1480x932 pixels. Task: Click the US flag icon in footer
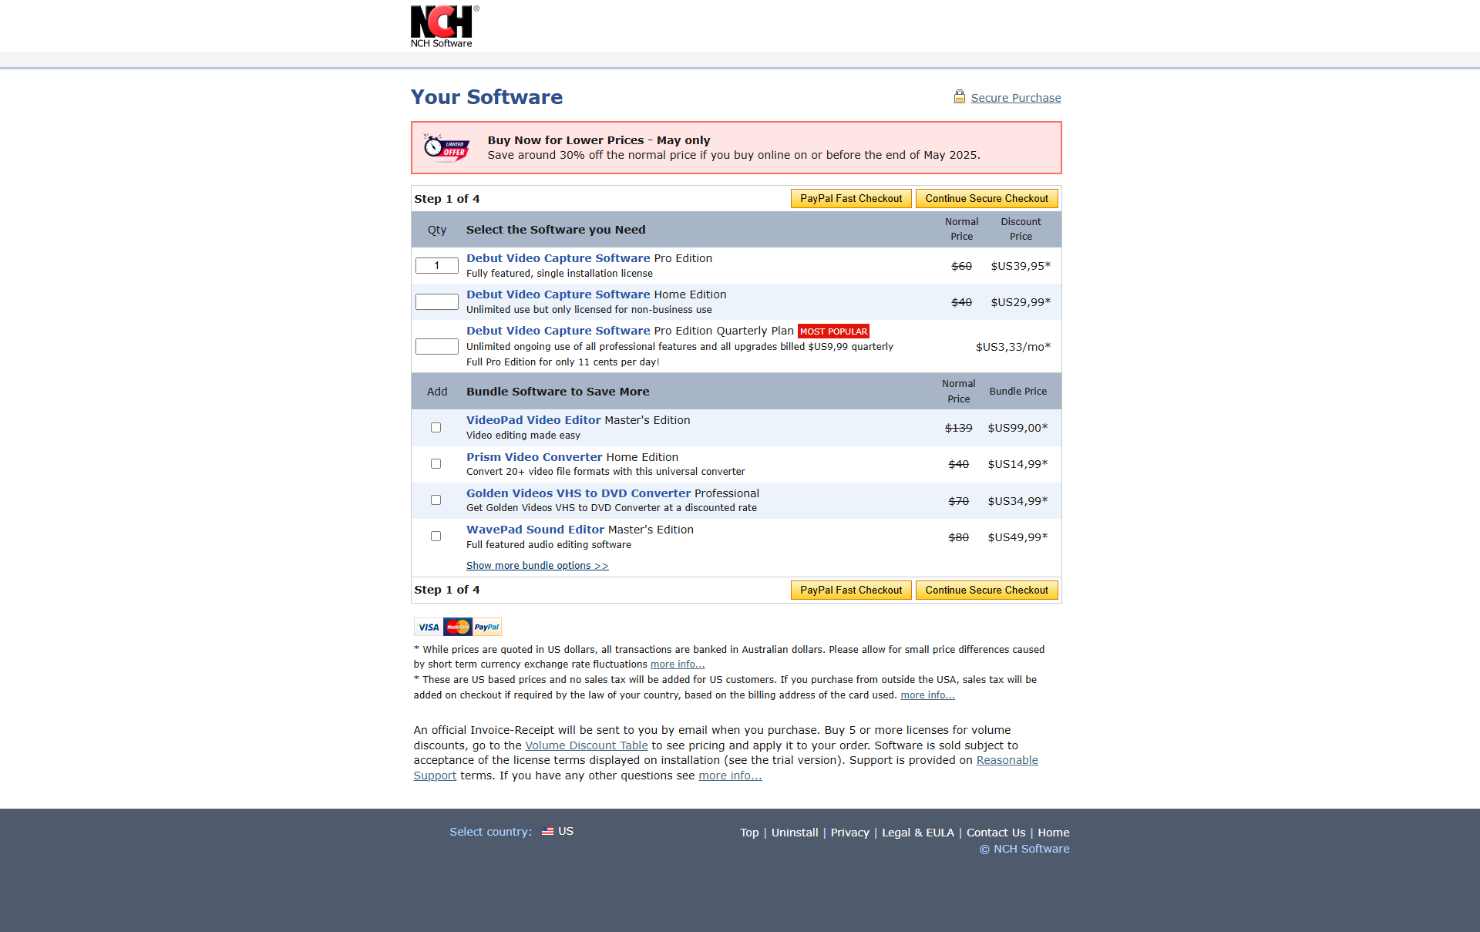pyautogui.click(x=547, y=832)
